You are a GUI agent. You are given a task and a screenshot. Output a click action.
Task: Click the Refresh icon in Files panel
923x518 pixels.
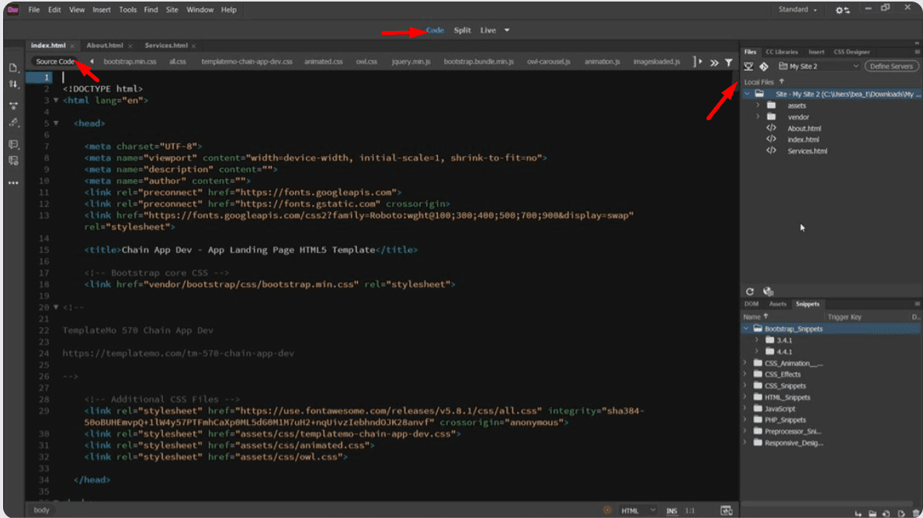pyautogui.click(x=750, y=292)
